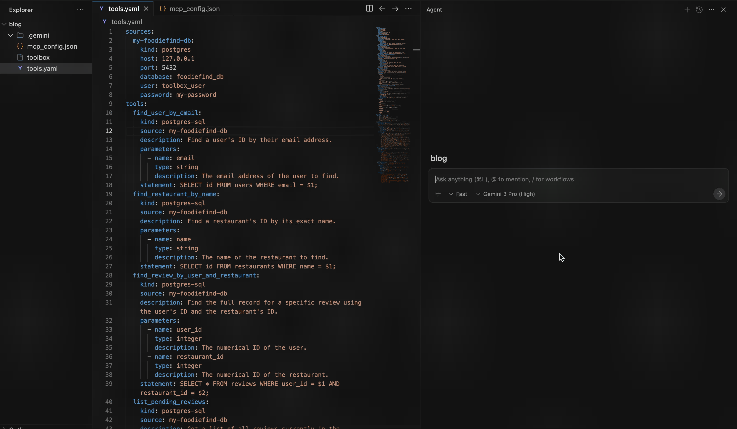Click 'find_user_by_email:' key
This screenshot has height=429, width=737.
167,113
